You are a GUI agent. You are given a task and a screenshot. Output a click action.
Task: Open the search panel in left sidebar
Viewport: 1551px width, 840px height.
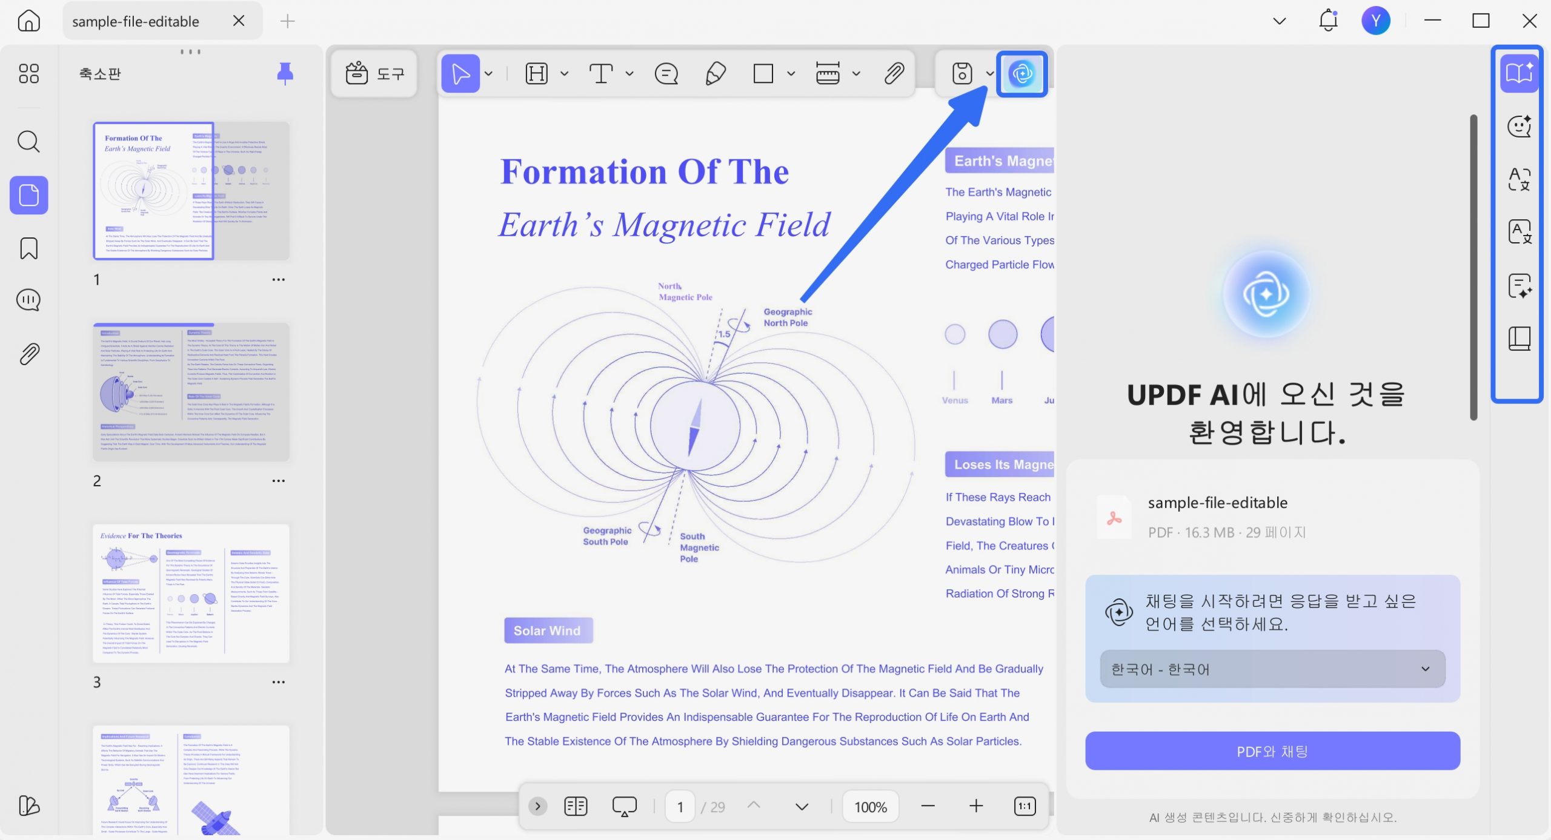[28, 142]
